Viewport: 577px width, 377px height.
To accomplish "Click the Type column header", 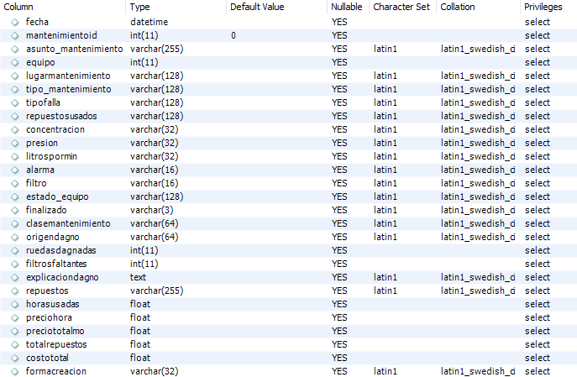I will 139,7.
